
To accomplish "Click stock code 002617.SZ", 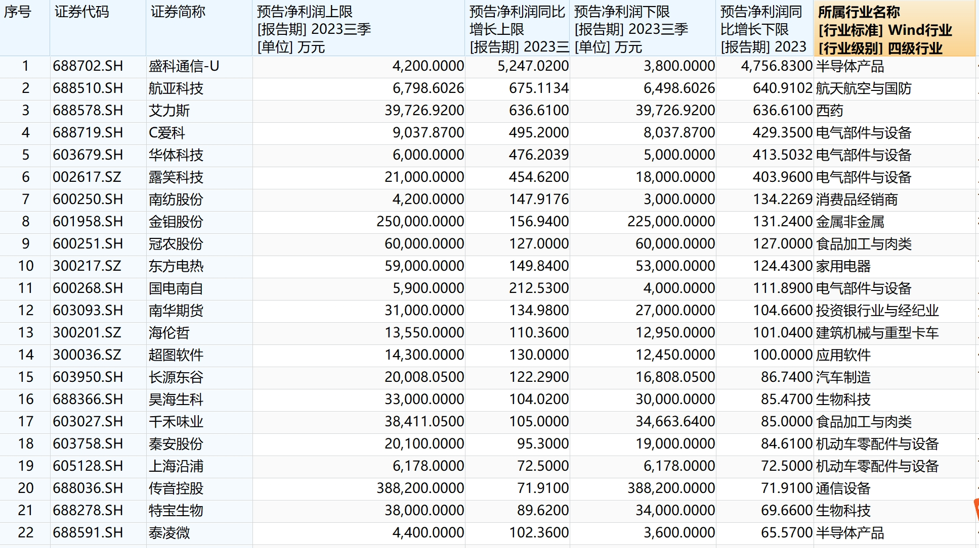I will 87,177.
